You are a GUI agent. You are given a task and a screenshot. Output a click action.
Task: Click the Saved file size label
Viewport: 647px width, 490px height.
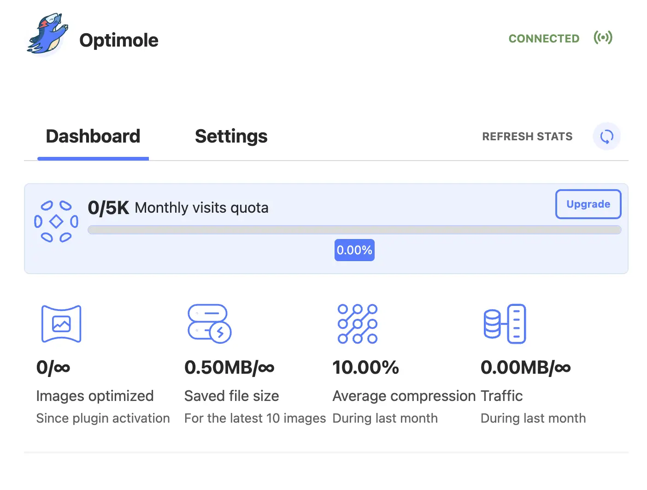click(232, 396)
